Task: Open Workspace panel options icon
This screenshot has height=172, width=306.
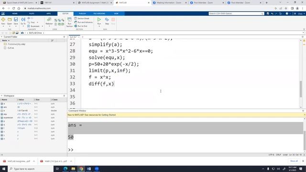Action: point(64,96)
